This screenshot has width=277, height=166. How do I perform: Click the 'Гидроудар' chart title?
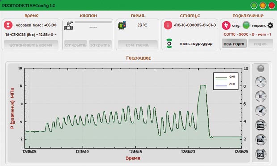pos(139,58)
